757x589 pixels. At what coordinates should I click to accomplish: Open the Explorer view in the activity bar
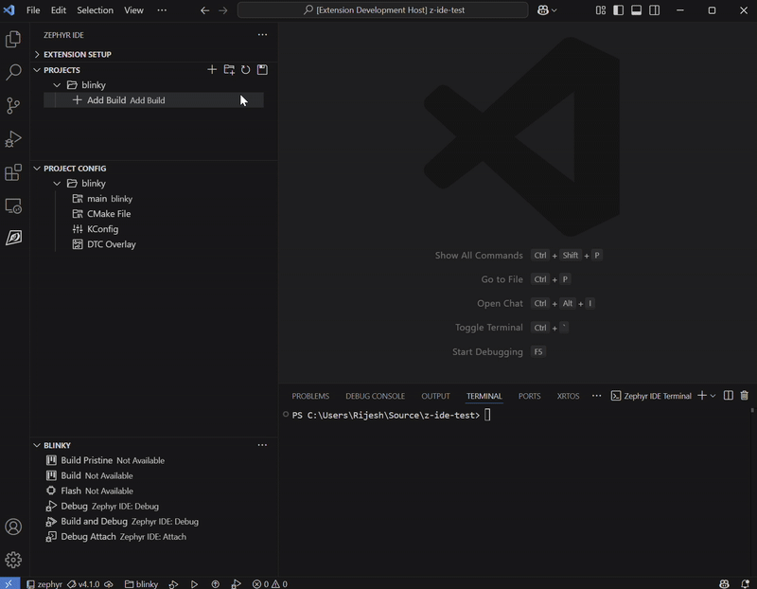pos(13,39)
